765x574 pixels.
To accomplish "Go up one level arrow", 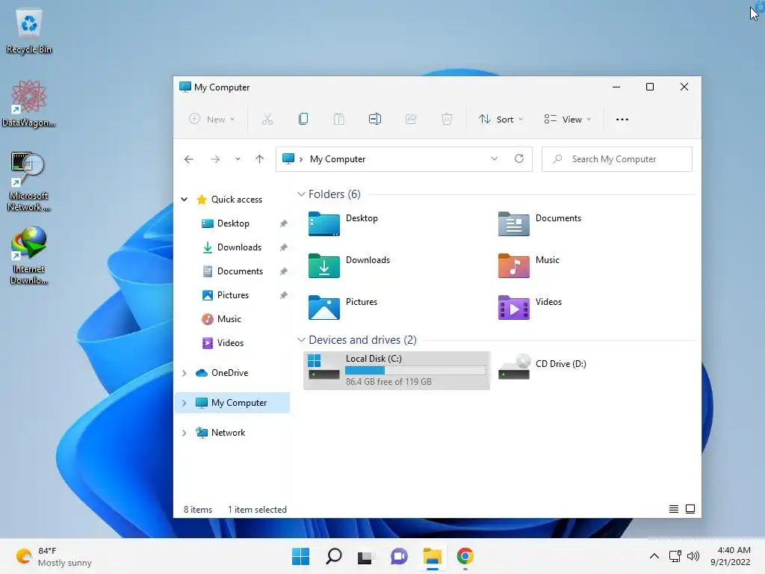I will pyautogui.click(x=259, y=159).
